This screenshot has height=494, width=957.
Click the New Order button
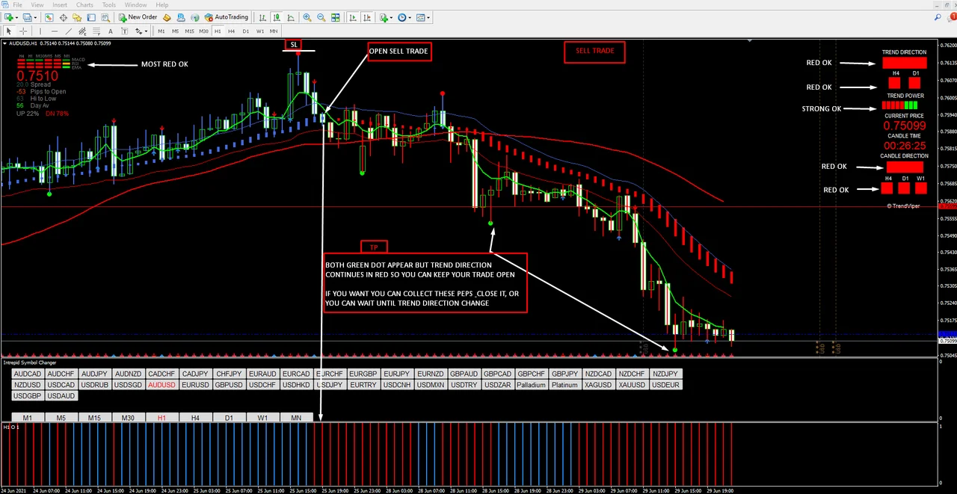click(138, 17)
